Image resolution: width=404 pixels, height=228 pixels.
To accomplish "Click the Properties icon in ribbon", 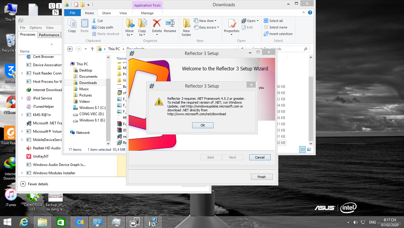I will click(x=232, y=23).
